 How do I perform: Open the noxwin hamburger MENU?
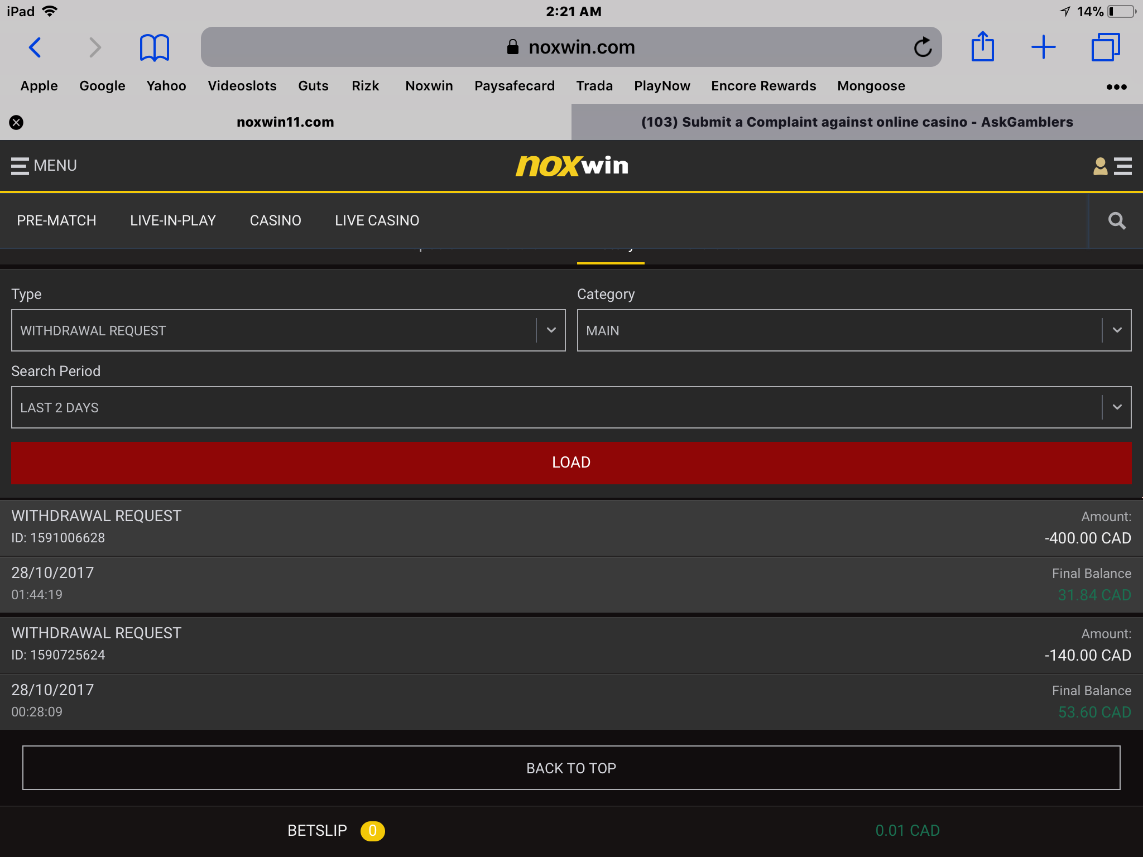pyautogui.click(x=44, y=166)
